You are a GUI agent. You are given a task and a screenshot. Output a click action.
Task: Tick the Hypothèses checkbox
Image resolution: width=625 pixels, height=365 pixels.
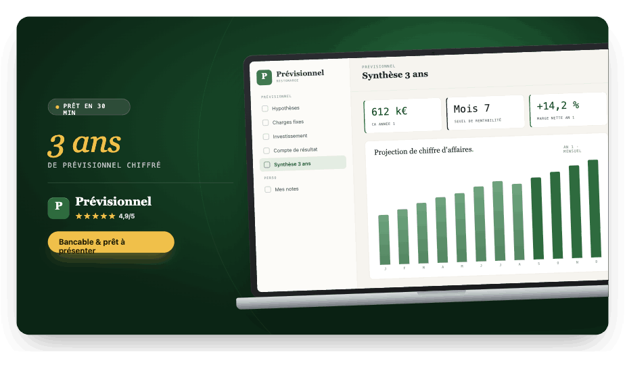[x=265, y=108]
